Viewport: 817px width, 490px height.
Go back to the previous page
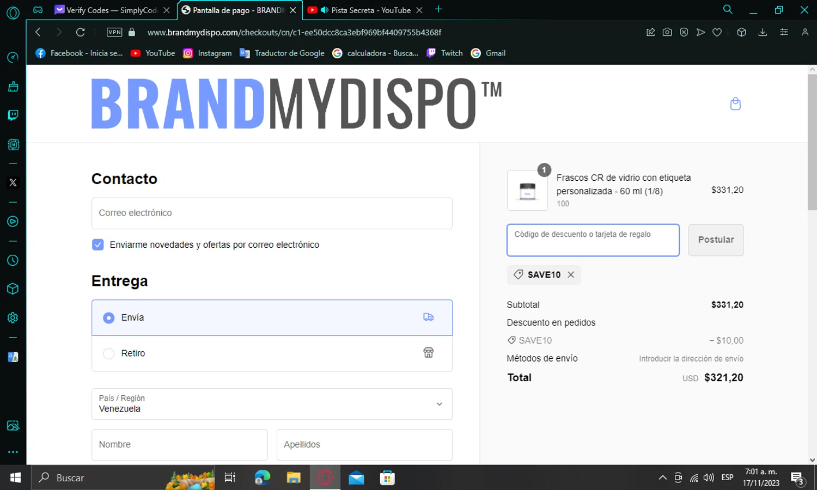[38, 32]
